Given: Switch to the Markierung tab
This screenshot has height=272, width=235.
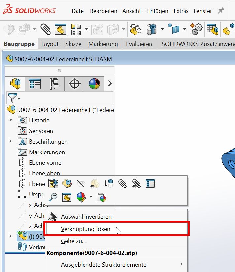Looking at the screenshot, I should tap(103, 44).
